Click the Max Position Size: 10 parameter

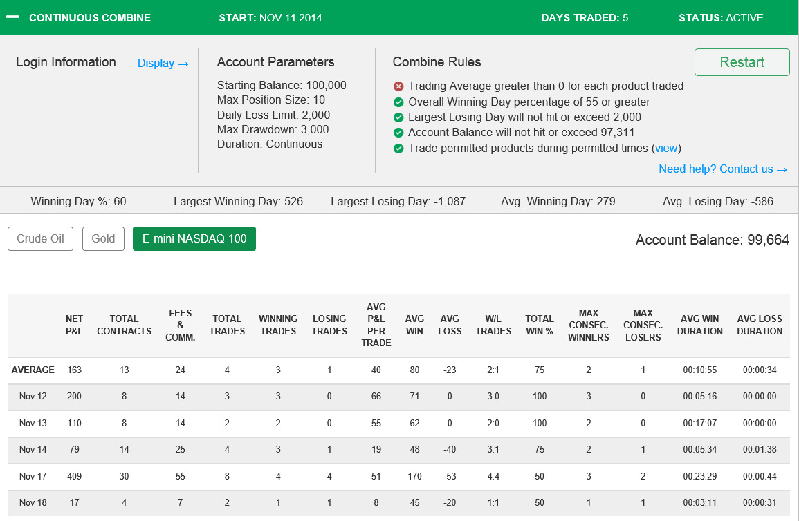point(270,100)
